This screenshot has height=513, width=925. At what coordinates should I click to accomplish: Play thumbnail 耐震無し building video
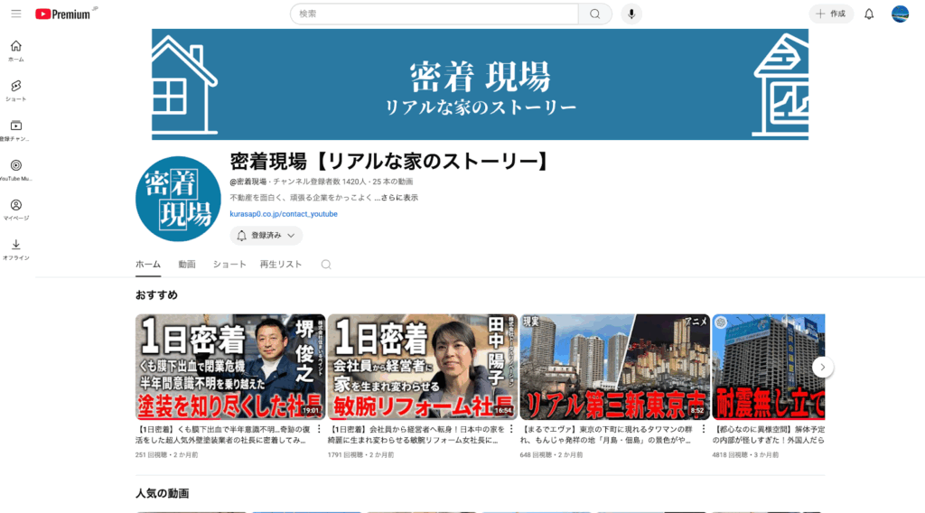769,367
